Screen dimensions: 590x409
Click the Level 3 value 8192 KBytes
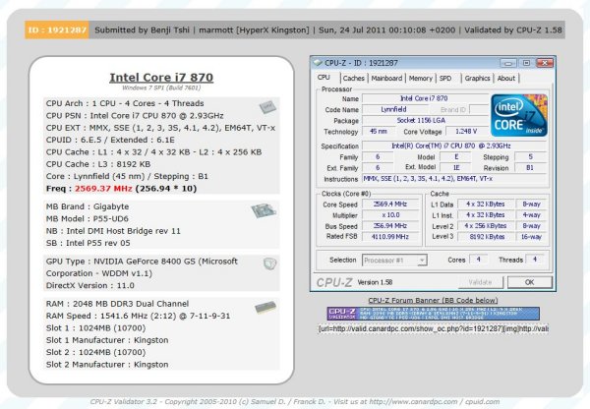(x=486, y=237)
